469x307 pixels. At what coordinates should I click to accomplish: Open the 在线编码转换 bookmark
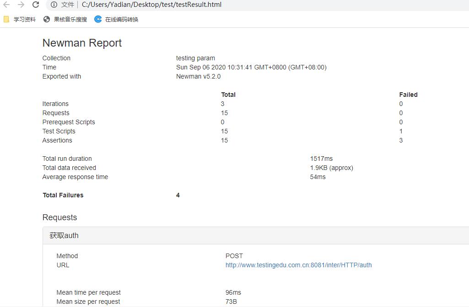tap(116, 19)
